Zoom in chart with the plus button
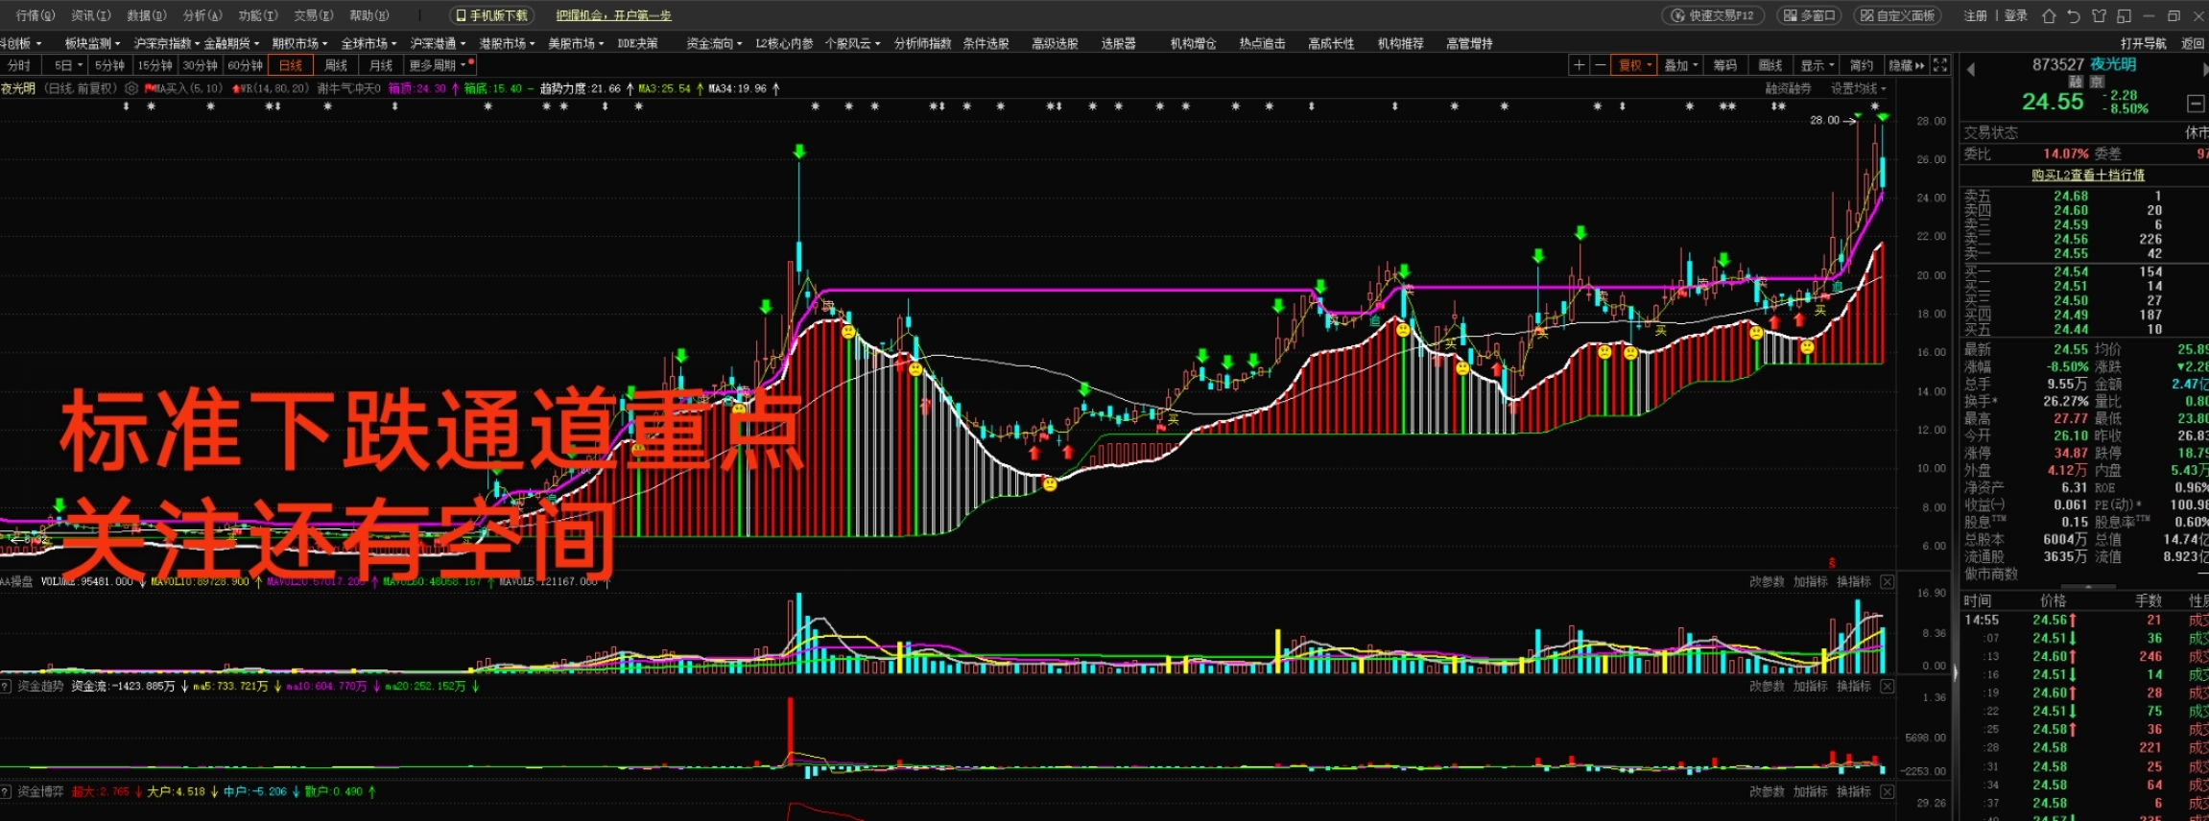The height and width of the screenshot is (821, 2209). (x=1579, y=65)
